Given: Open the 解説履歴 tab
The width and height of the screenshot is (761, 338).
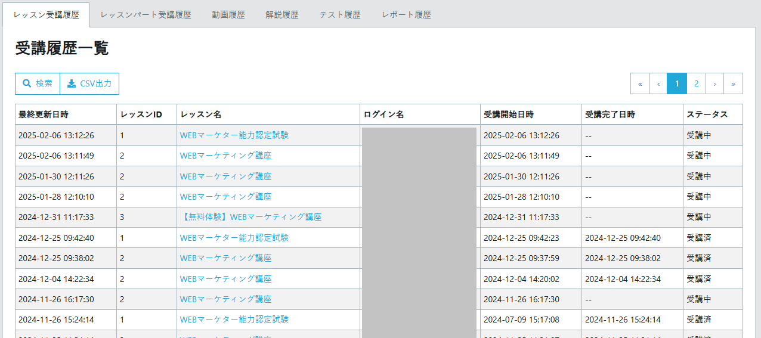Looking at the screenshot, I should (282, 15).
